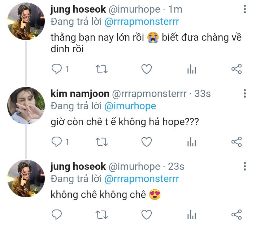Open @rrrapmonsterrr mention in first tweet
Screen dimensions: 260x225
pyautogui.click(x=142, y=22)
